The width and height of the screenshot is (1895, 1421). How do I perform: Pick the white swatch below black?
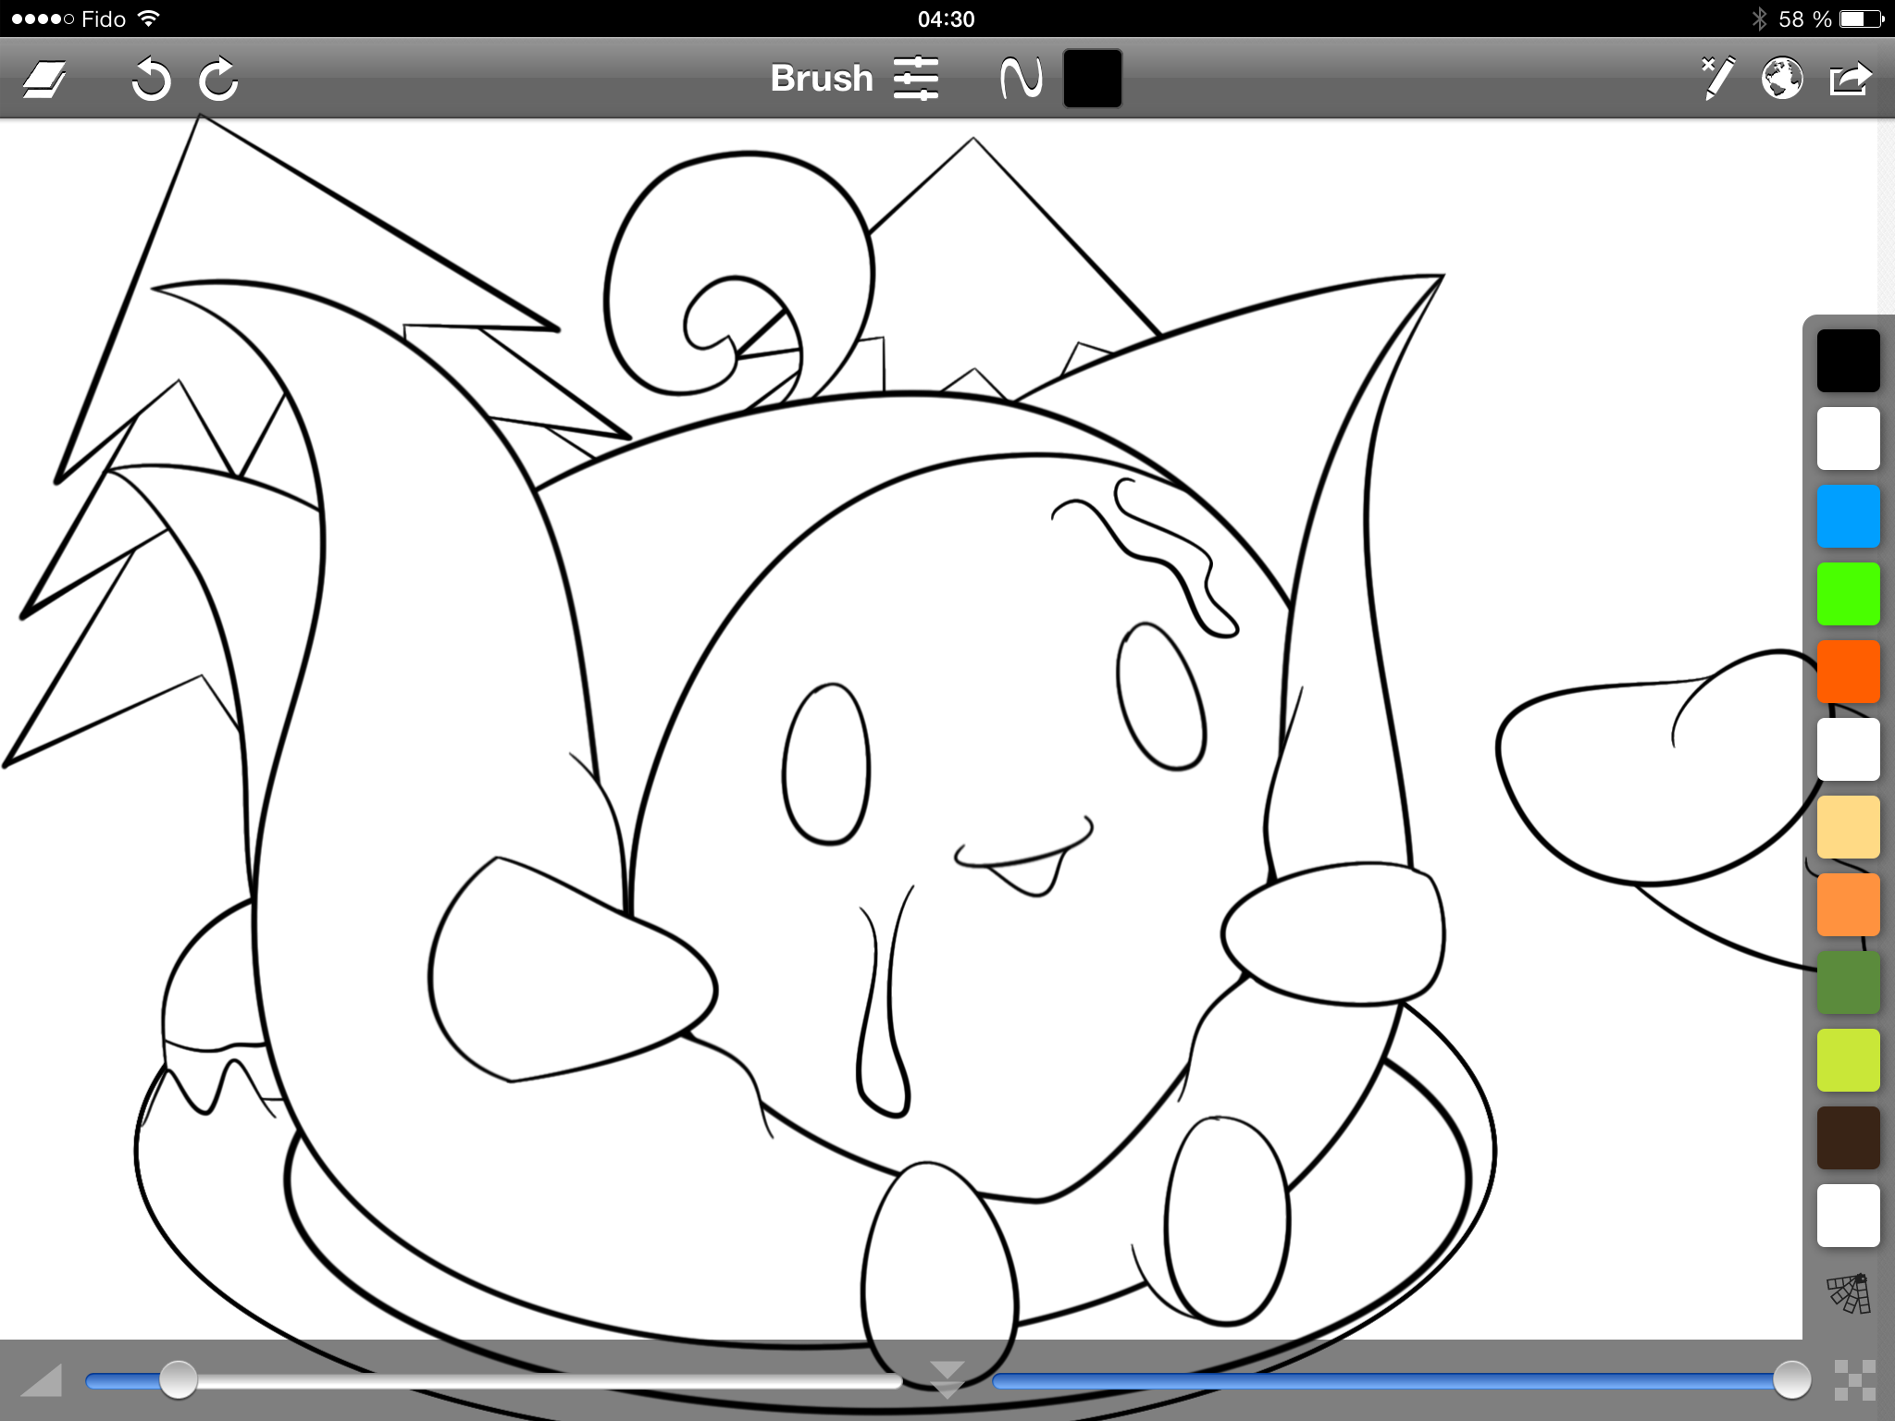pos(1849,439)
